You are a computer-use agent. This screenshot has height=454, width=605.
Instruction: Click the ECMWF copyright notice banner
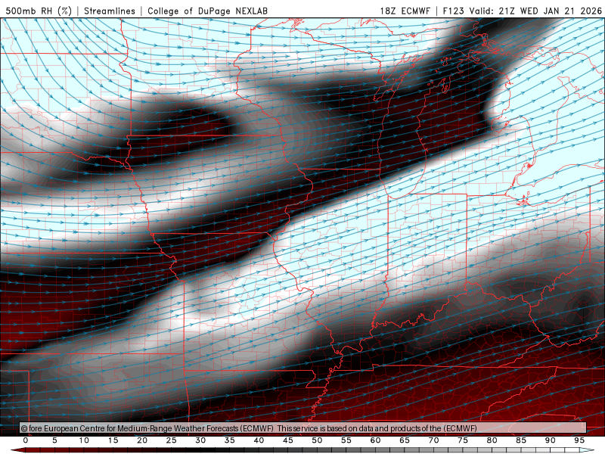coord(303,428)
